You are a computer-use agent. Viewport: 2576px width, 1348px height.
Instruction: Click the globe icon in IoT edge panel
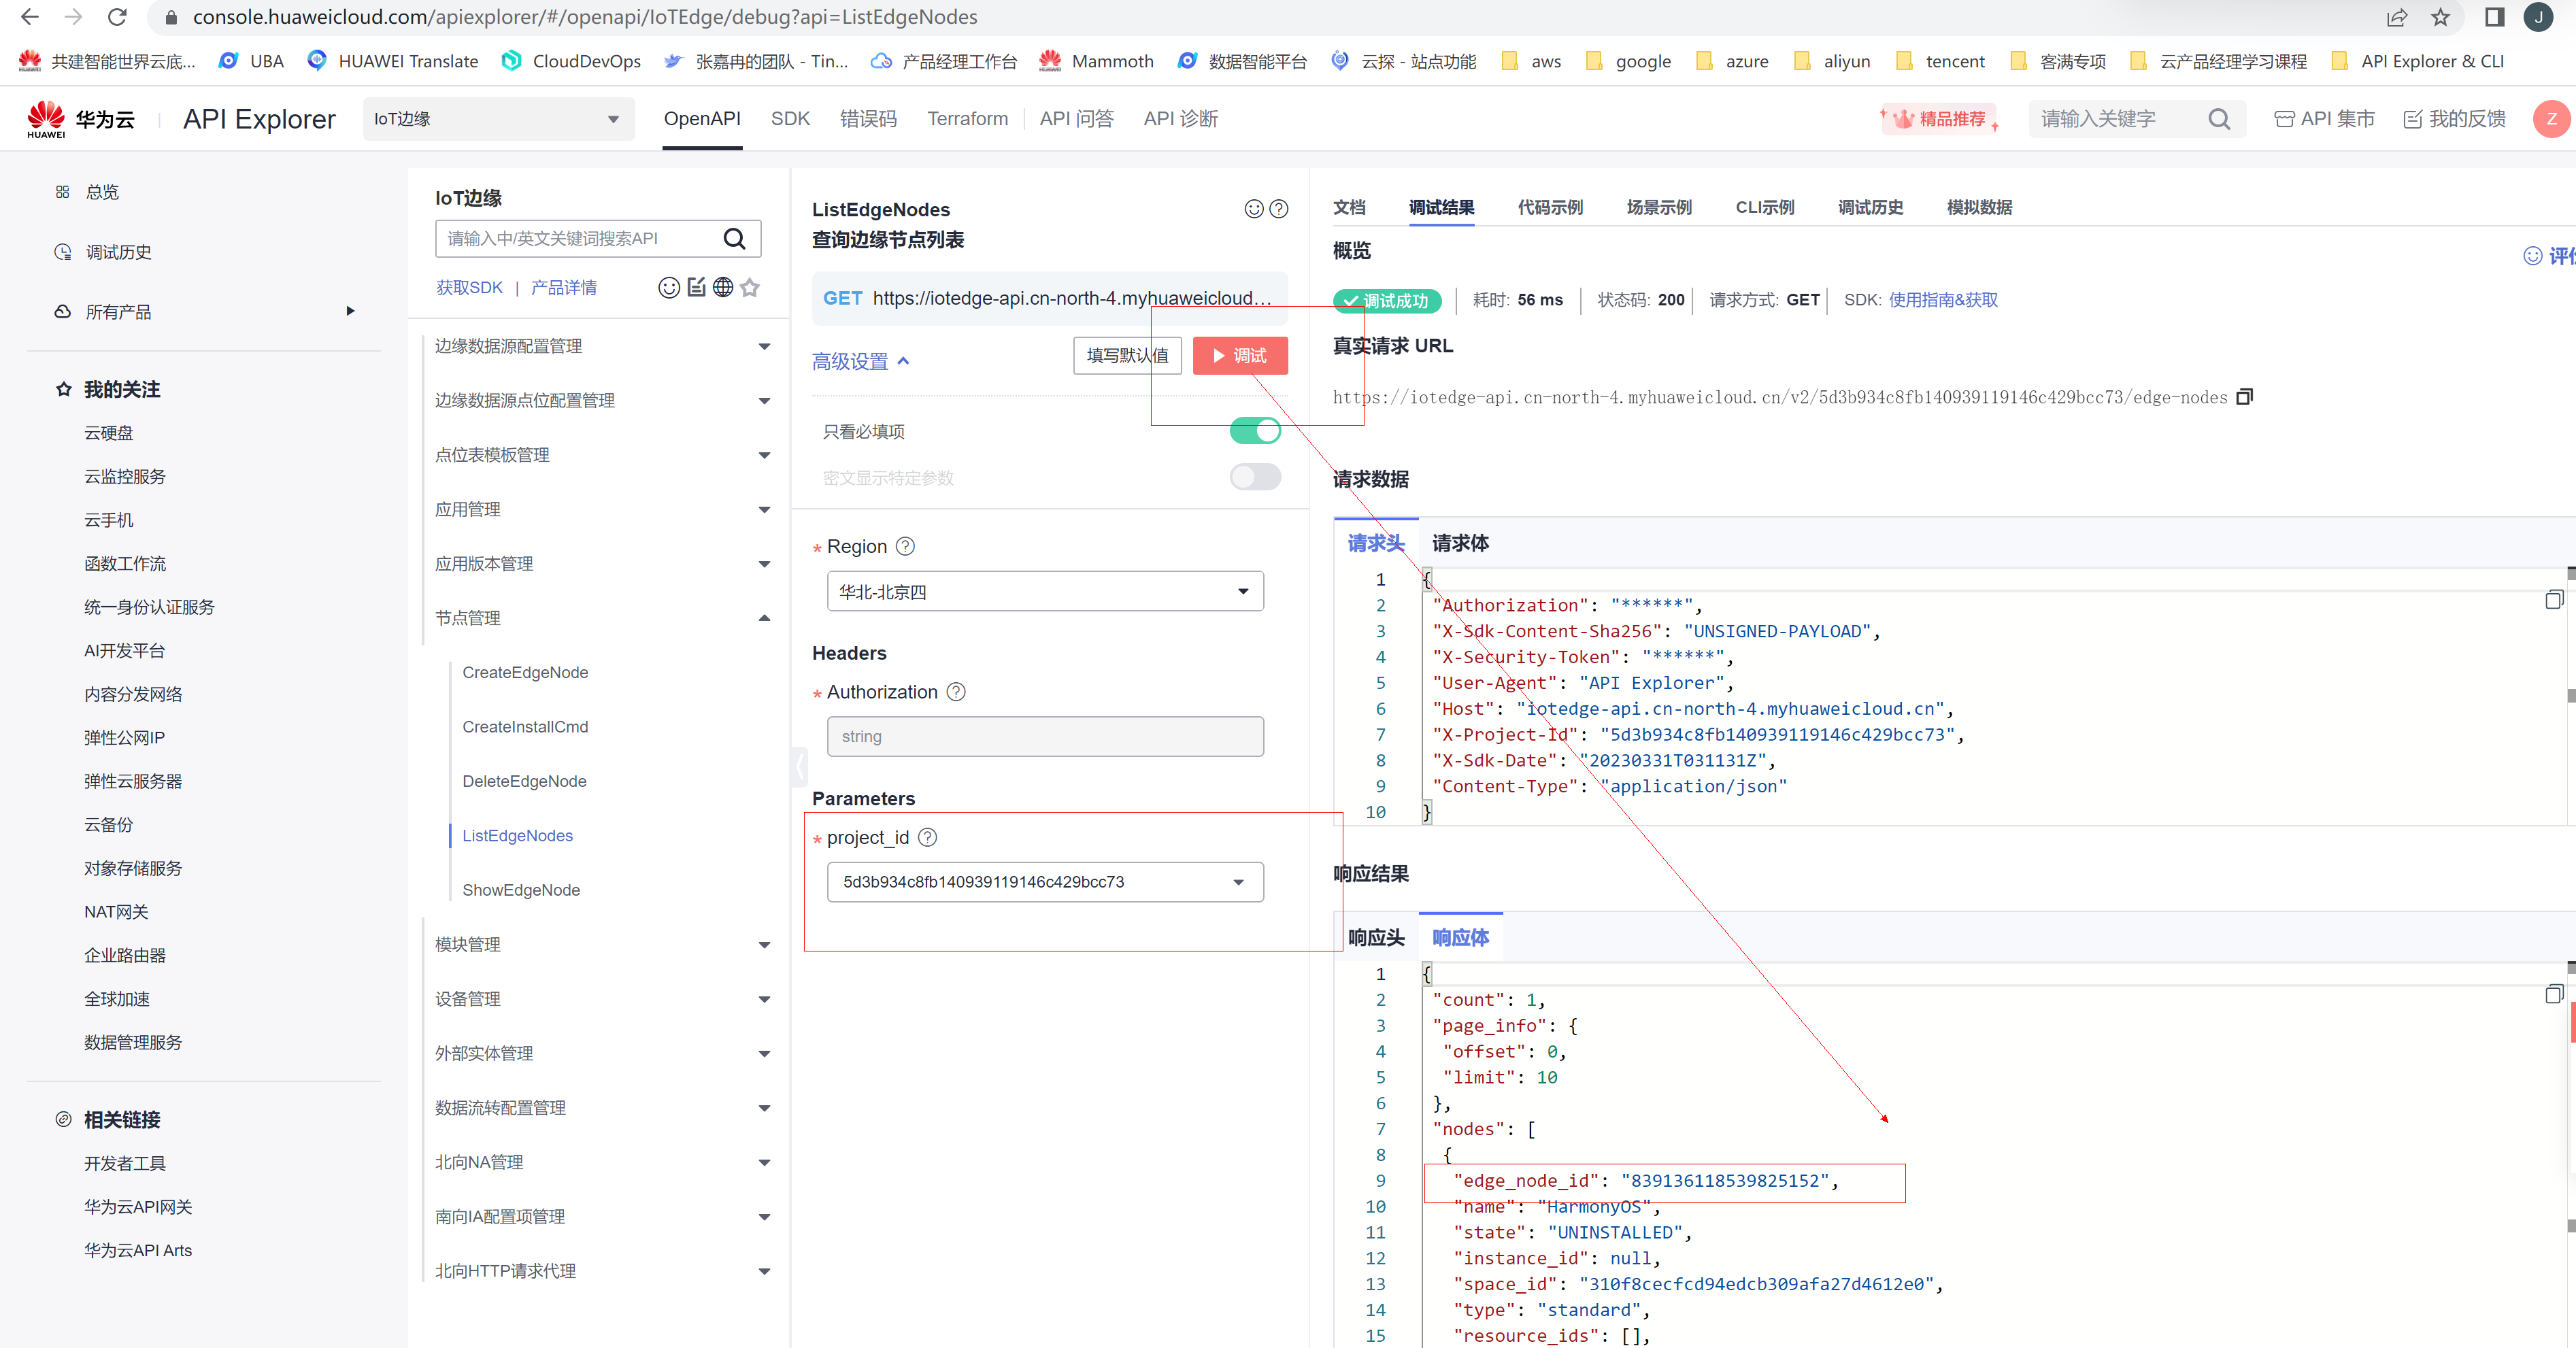tap(723, 288)
